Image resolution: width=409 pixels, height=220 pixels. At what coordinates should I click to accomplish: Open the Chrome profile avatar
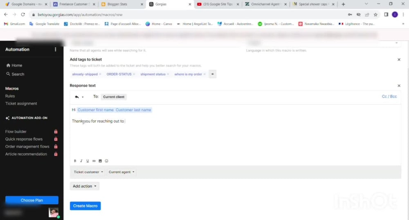pyautogui.click(x=395, y=15)
